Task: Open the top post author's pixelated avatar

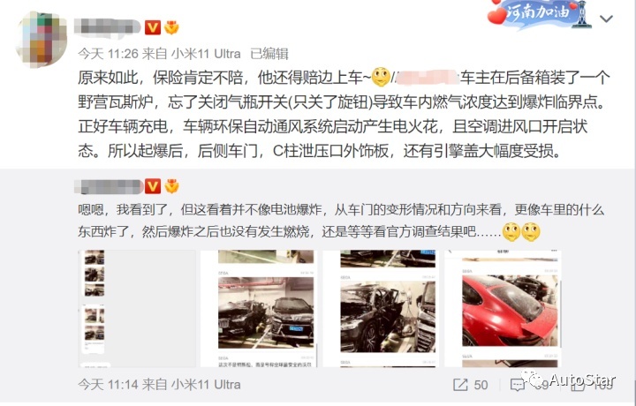Action: pyautogui.click(x=41, y=39)
